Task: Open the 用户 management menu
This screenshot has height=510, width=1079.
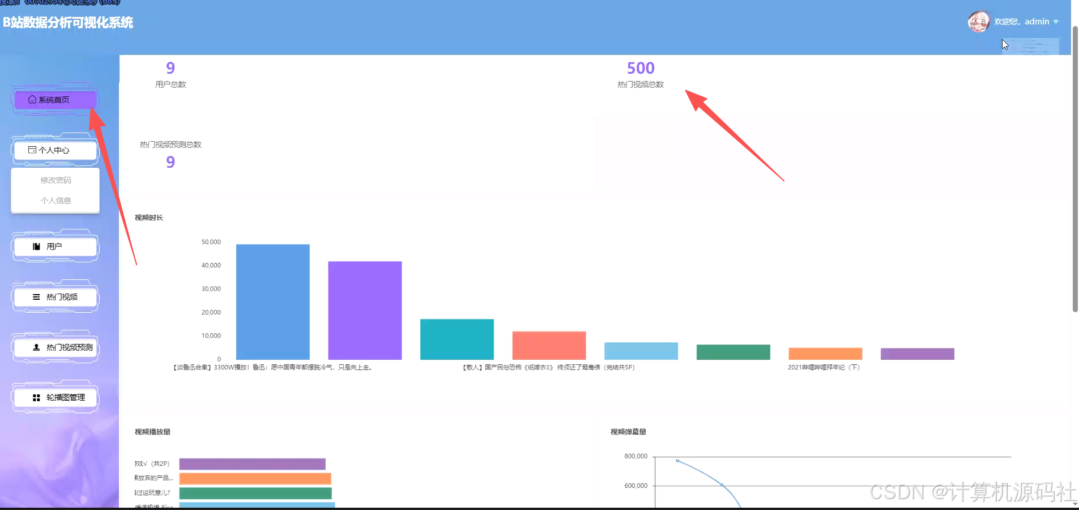Action: [55, 246]
